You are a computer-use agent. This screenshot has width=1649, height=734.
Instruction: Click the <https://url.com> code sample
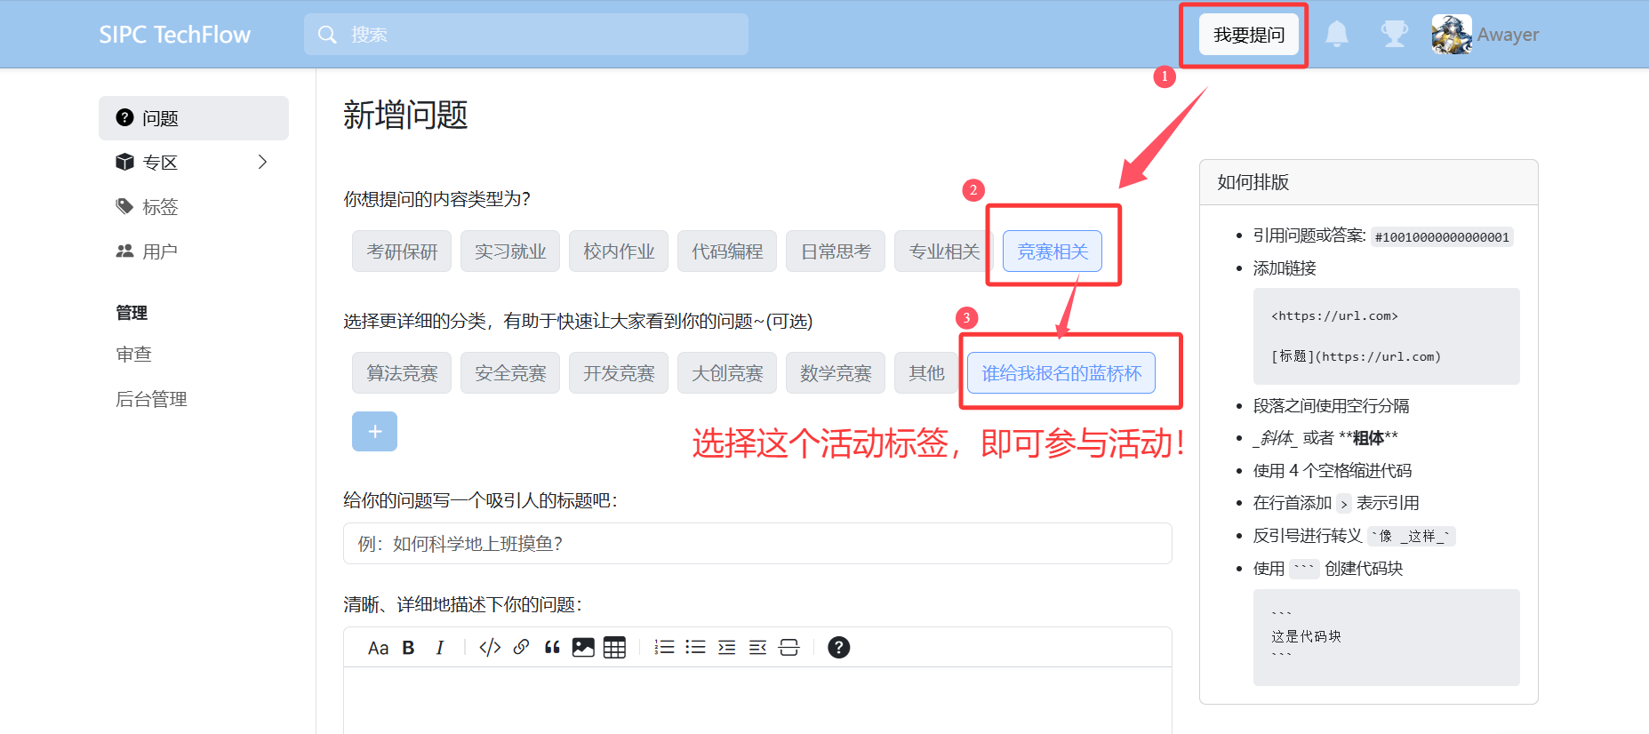1334,315
